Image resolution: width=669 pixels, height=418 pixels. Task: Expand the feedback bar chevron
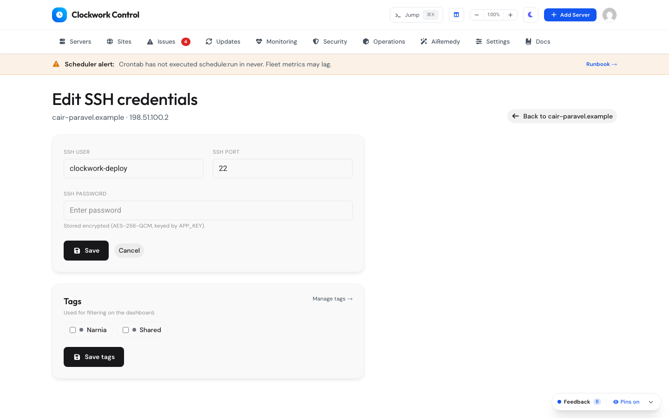pos(651,402)
